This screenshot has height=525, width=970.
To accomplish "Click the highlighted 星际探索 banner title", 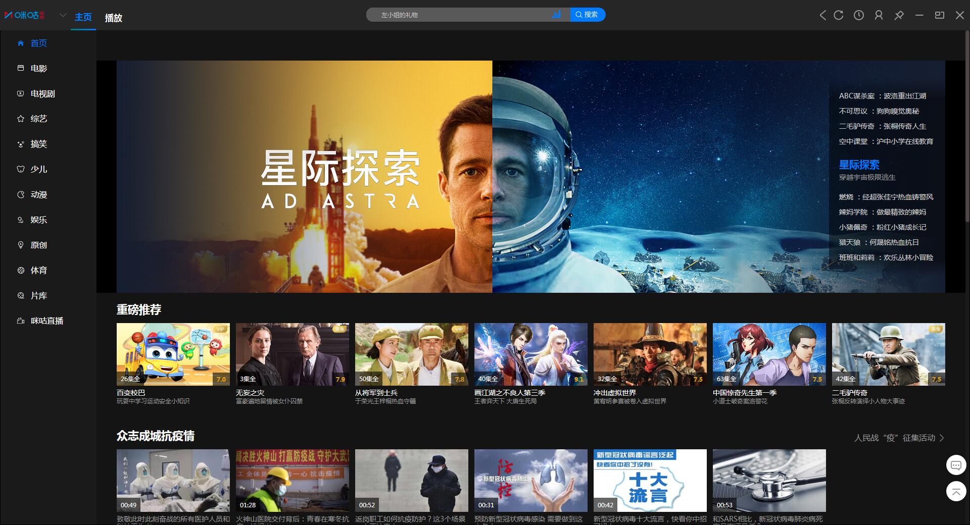I will [x=859, y=165].
